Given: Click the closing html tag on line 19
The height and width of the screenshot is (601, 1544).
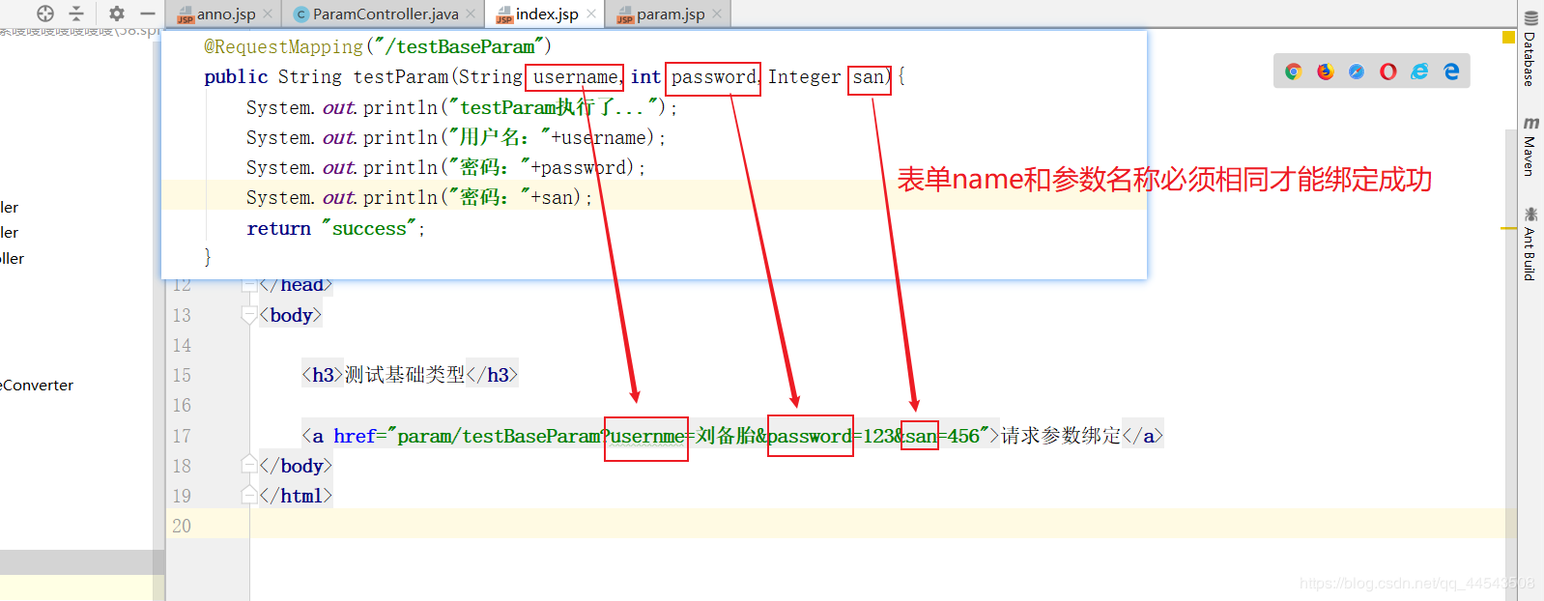Looking at the screenshot, I should tap(296, 496).
